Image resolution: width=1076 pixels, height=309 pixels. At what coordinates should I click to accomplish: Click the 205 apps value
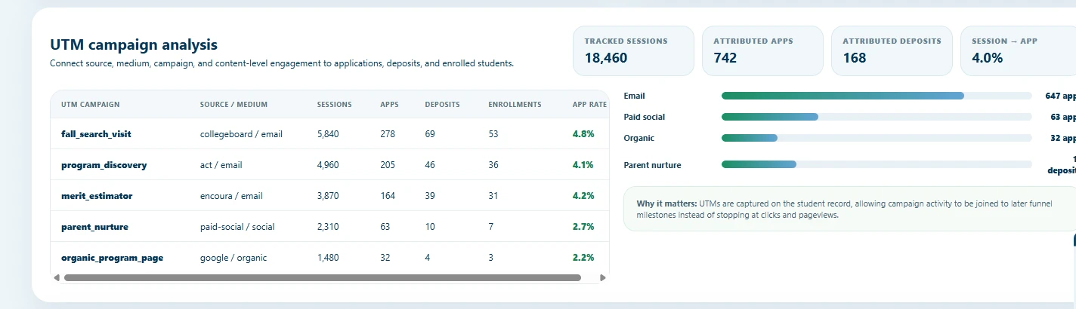coord(388,165)
